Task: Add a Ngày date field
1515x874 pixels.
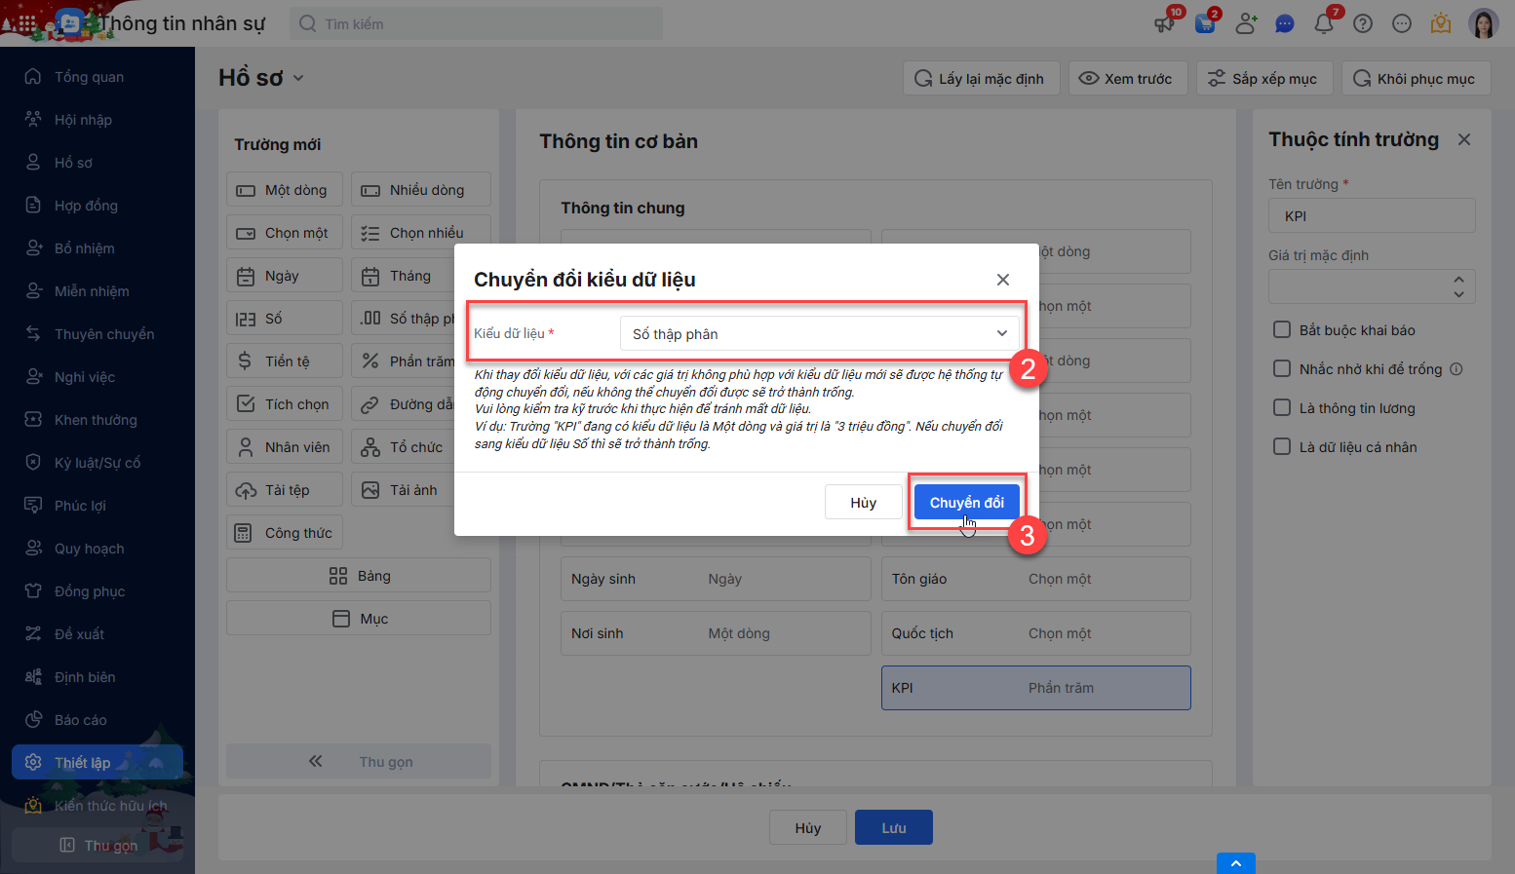Action: (285, 276)
